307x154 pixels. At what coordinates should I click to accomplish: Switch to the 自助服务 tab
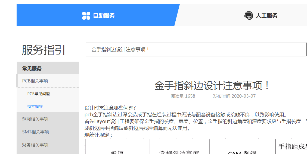(x=104, y=16)
